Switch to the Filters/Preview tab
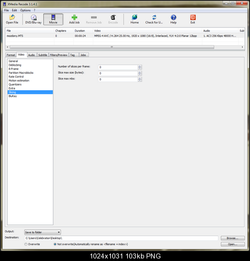The image size is (250, 261). click(58, 55)
